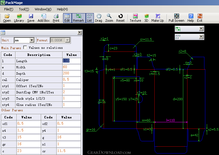
Task: Open the Window(W) menu
Action: pyautogui.click(x=43, y=9)
